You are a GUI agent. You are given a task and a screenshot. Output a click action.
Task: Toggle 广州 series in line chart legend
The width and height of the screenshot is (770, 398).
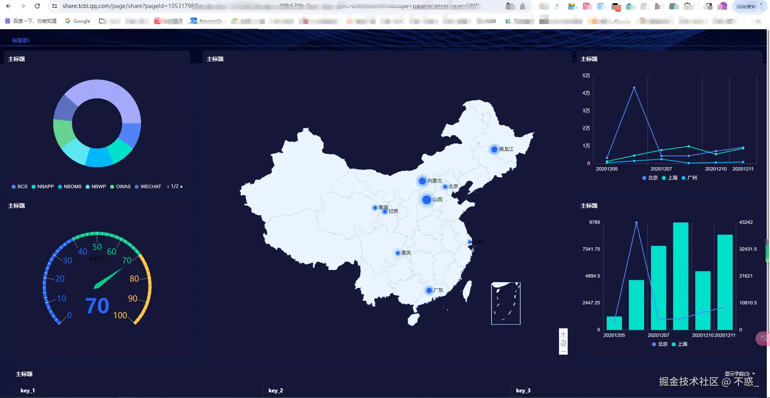(689, 178)
